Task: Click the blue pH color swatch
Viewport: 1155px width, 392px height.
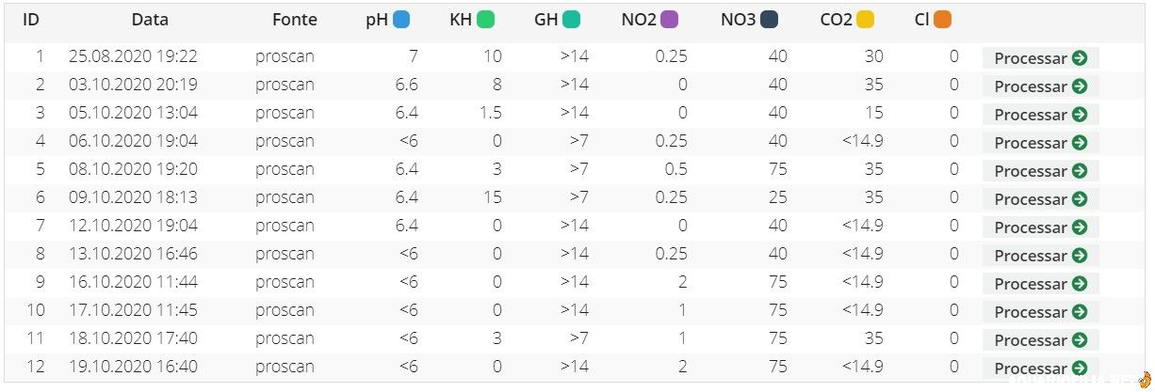Action: [401, 19]
